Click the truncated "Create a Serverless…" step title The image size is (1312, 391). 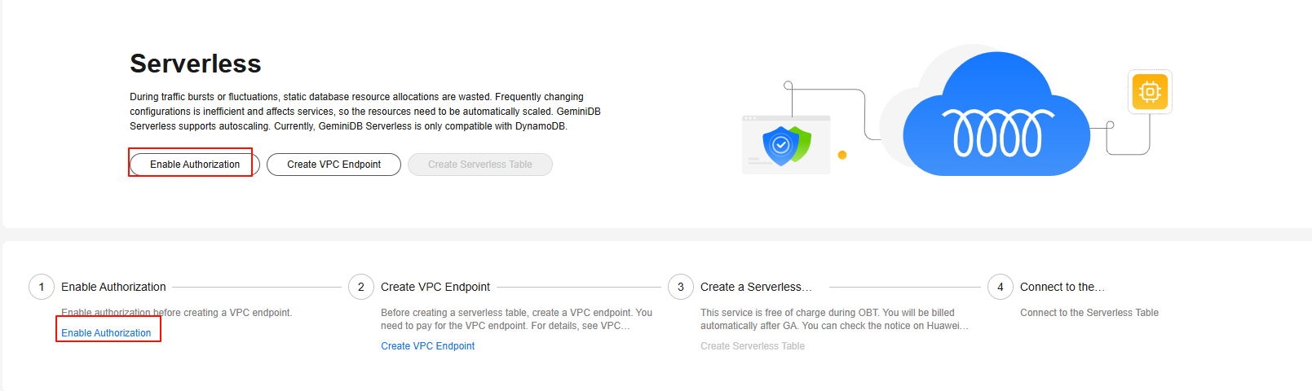click(756, 287)
